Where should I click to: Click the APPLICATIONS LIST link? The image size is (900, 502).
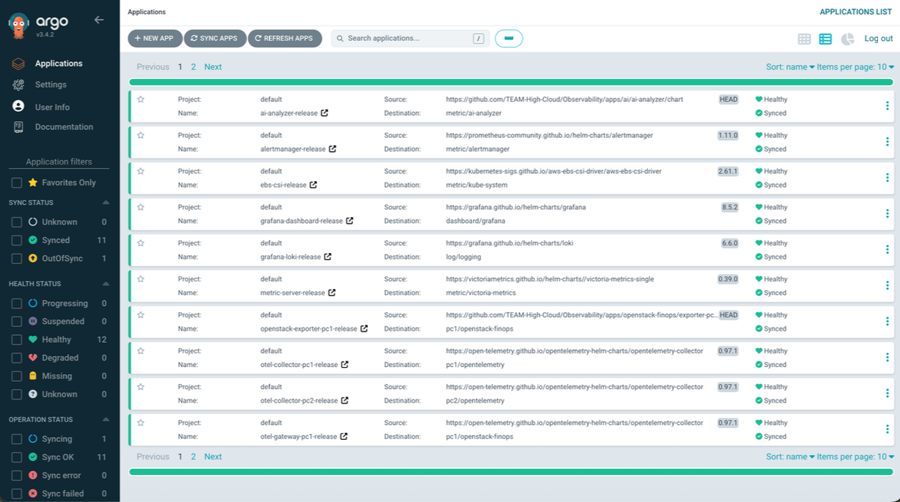click(x=855, y=12)
